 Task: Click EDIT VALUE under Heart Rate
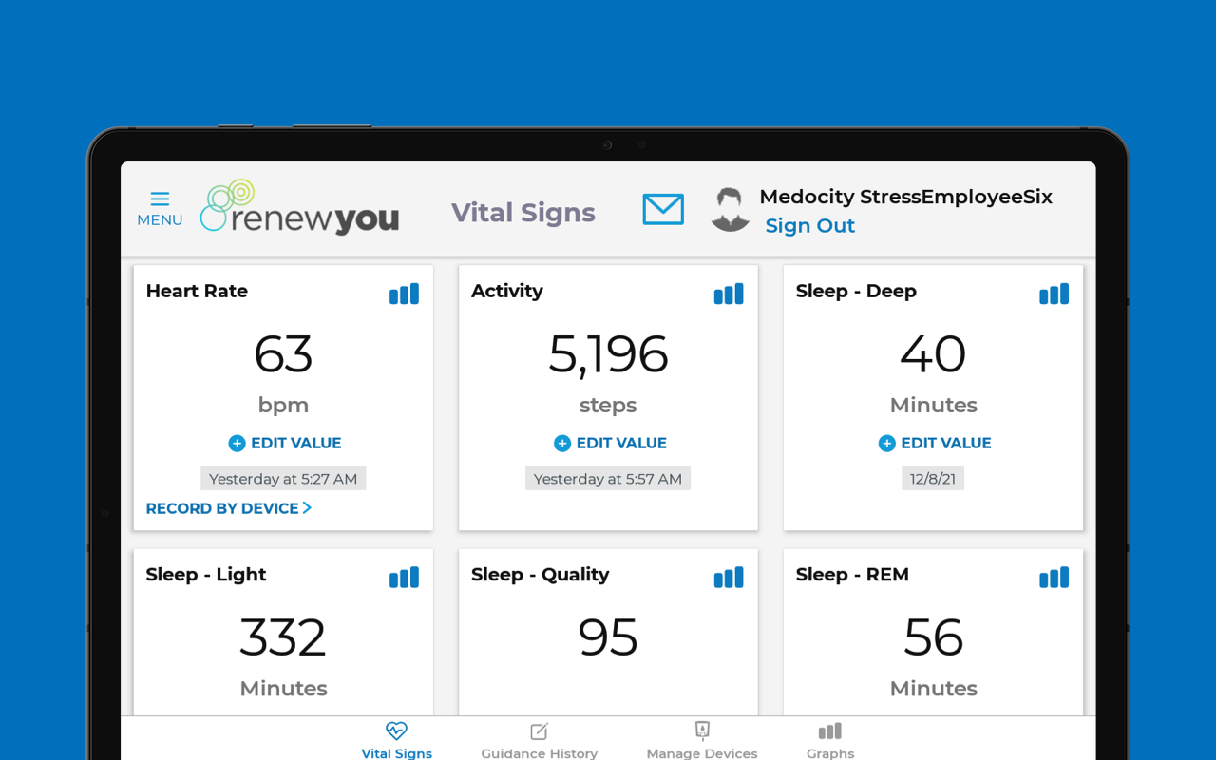[x=295, y=443]
